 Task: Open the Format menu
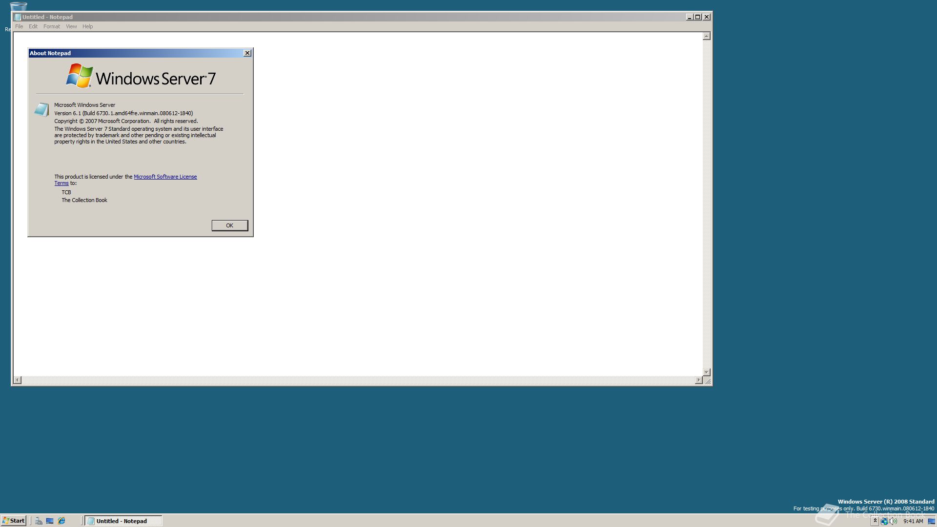[x=51, y=26]
